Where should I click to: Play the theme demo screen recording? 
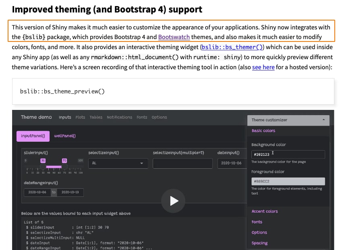[x=173, y=201]
